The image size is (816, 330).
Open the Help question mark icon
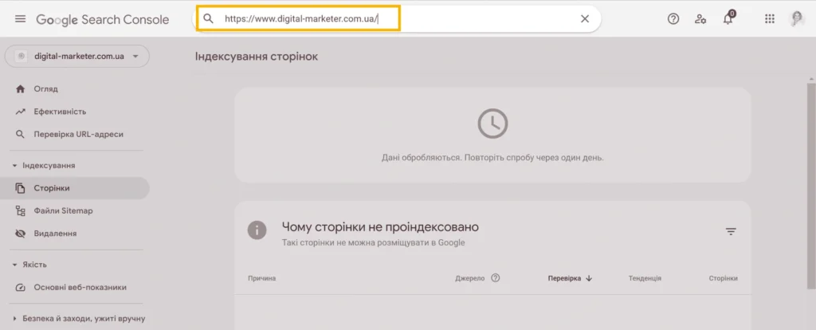[673, 19]
